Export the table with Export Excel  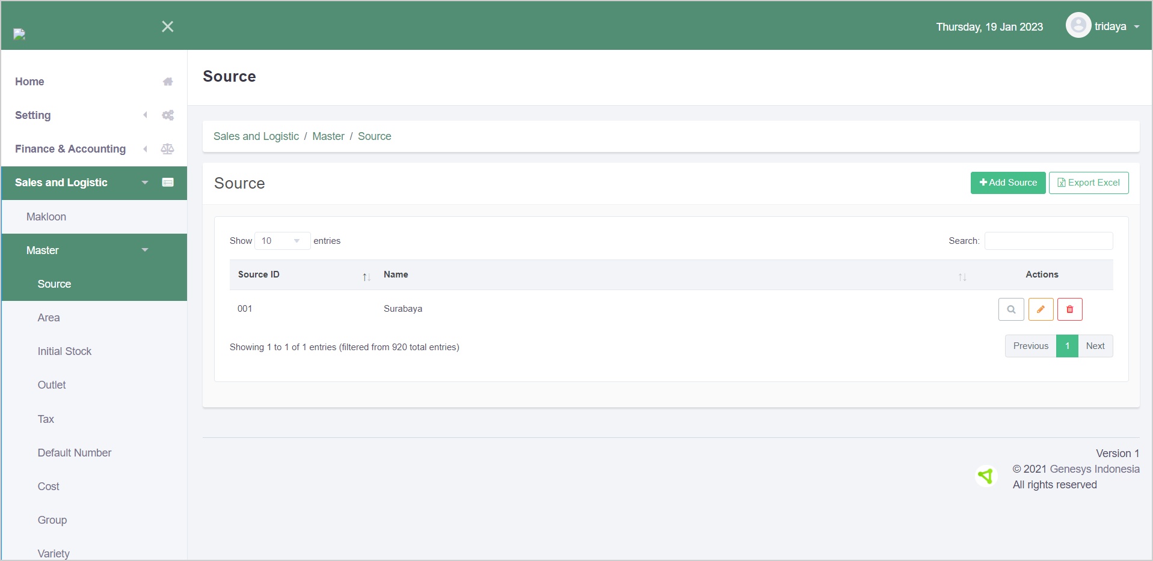1088,183
